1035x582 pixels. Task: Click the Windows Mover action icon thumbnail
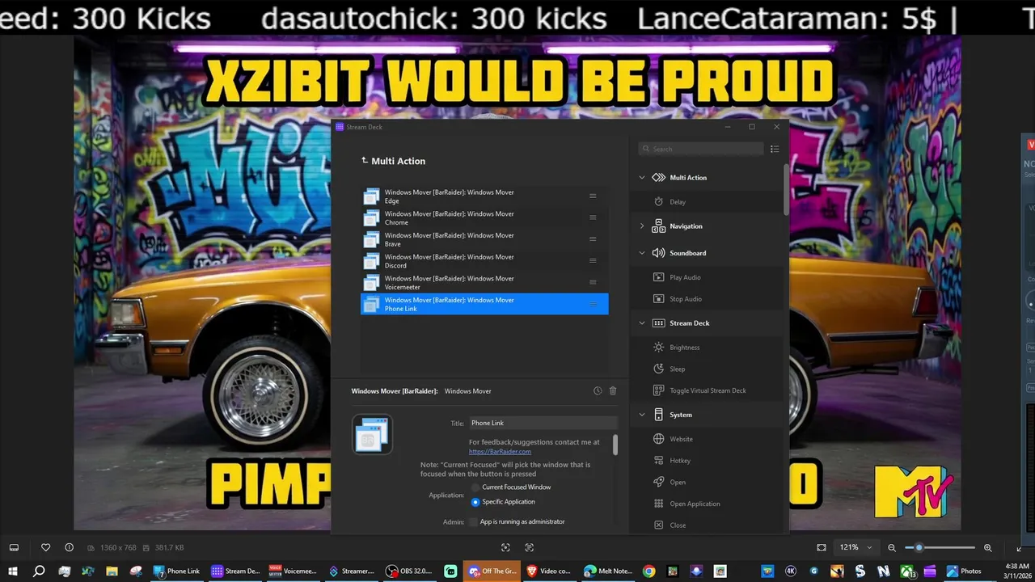pyautogui.click(x=372, y=434)
